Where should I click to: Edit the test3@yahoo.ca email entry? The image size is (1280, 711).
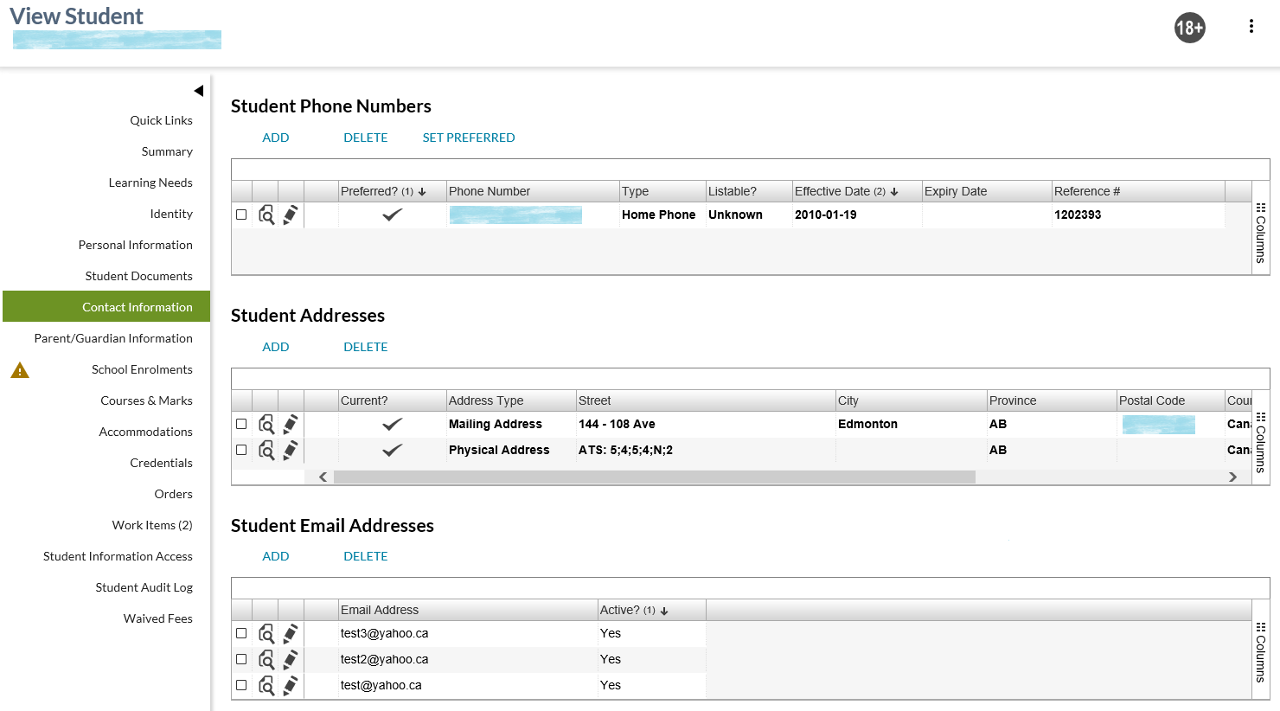pos(291,634)
